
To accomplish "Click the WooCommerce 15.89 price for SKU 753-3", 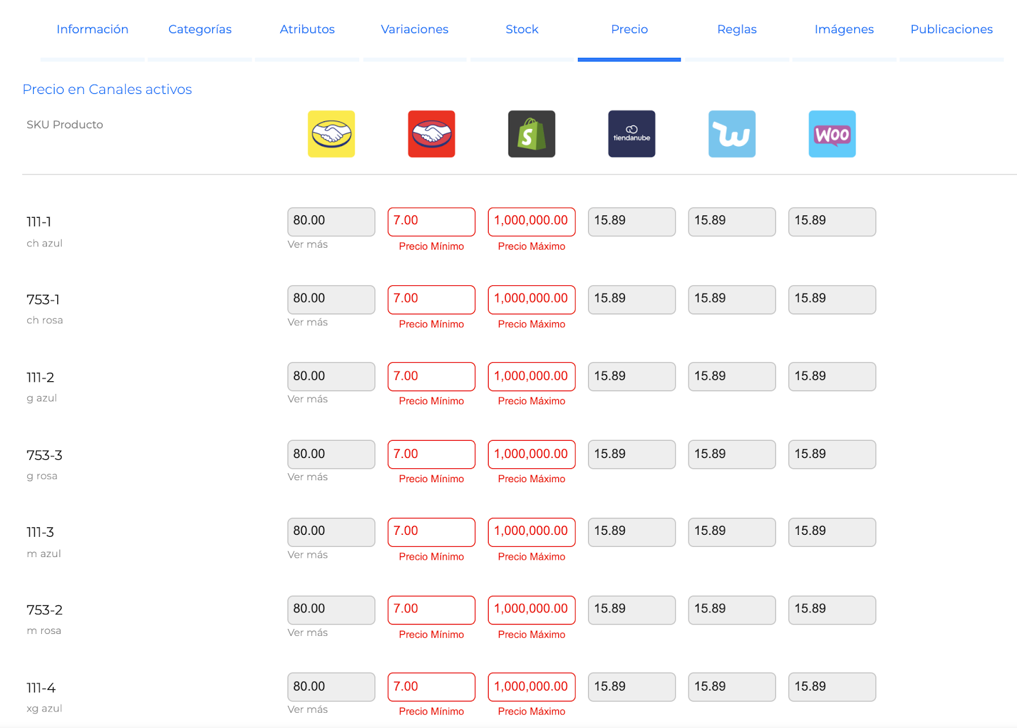I will tap(832, 455).
